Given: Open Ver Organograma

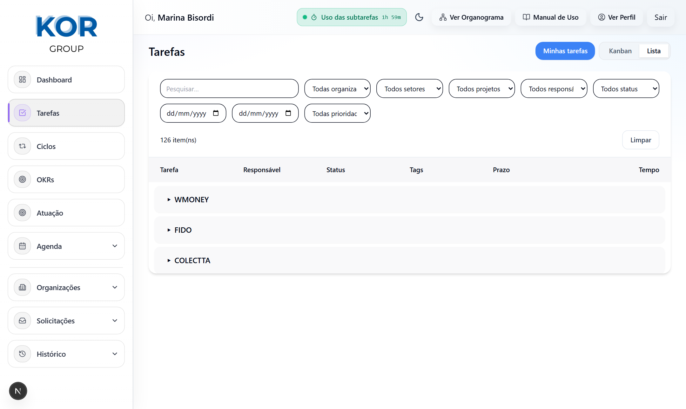Looking at the screenshot, I should pyautogui.click(x=472, y=17).
